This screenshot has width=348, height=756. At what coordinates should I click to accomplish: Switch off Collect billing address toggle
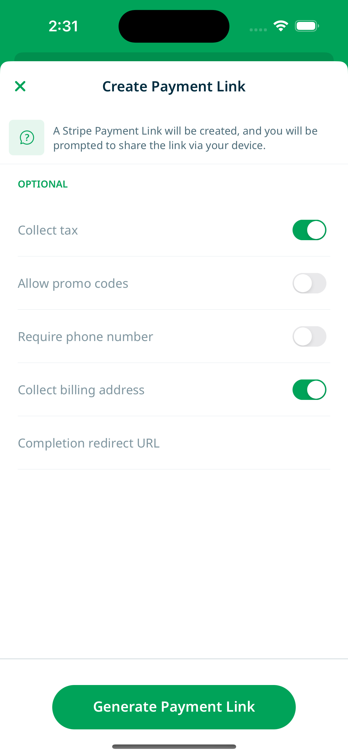pyautogui.click(x=309, y=390)
